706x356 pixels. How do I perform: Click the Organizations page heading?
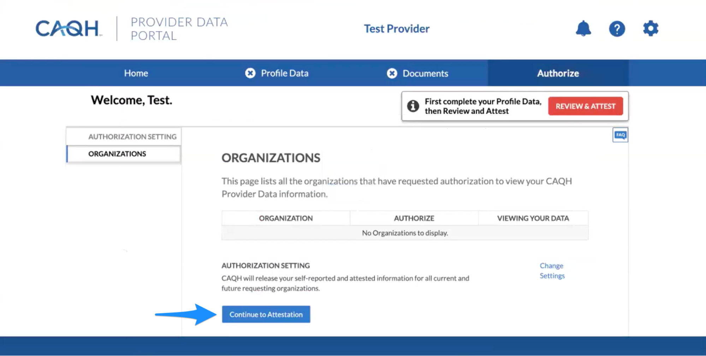pyautogui.click(x=271, y=158)
